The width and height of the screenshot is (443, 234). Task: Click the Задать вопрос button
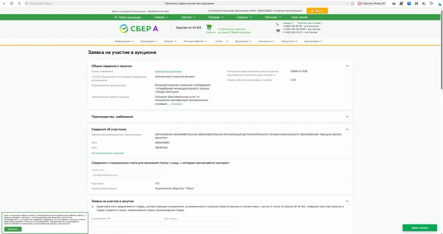pyautogui.click(x=420, y=228)
